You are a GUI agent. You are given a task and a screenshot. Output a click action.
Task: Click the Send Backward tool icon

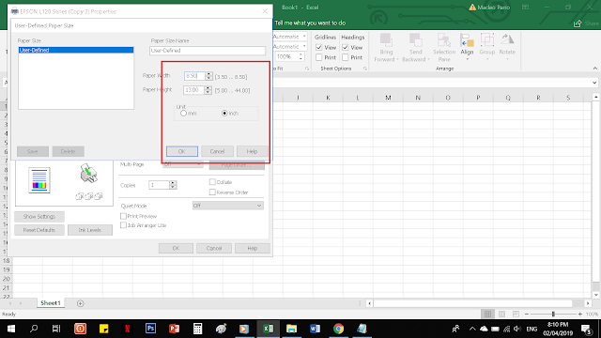click(x=415, y=39)
